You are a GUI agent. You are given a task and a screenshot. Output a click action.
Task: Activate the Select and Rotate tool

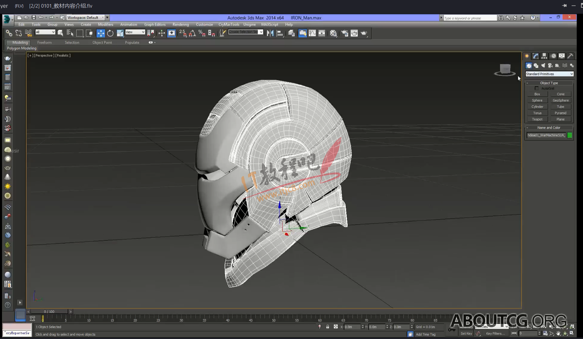click(110, 33)
